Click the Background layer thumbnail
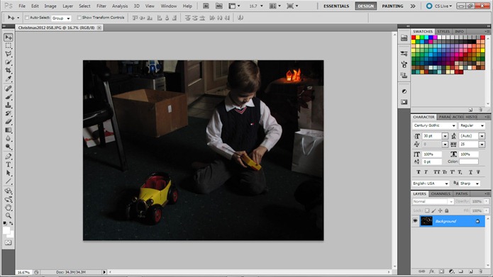This screenshot has height=277, width=493. point(426,221)
